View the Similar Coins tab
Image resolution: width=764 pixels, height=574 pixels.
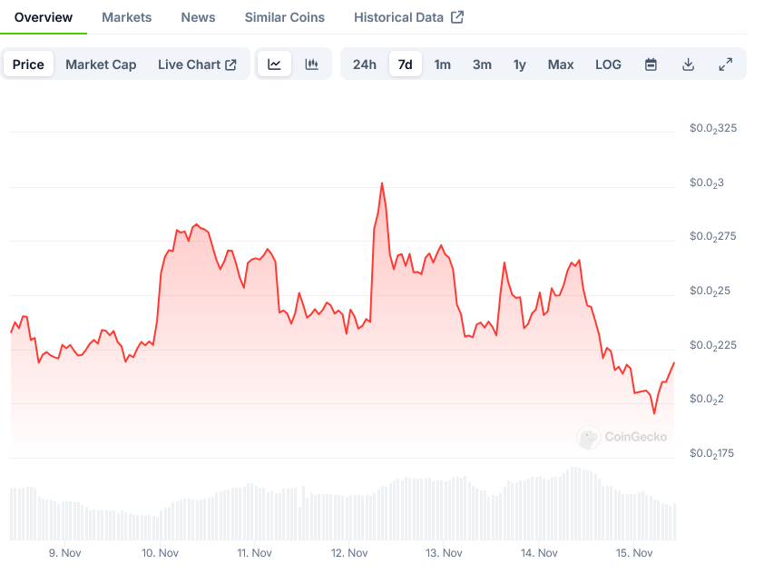(x=284, y=17)
